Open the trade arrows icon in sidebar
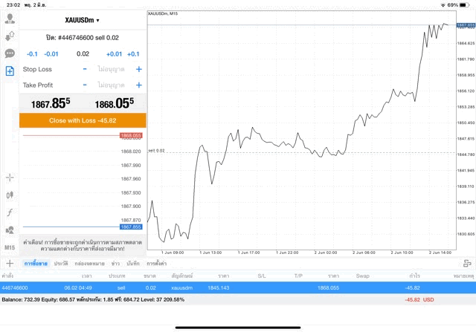476x332 pixels. (10, 36)
